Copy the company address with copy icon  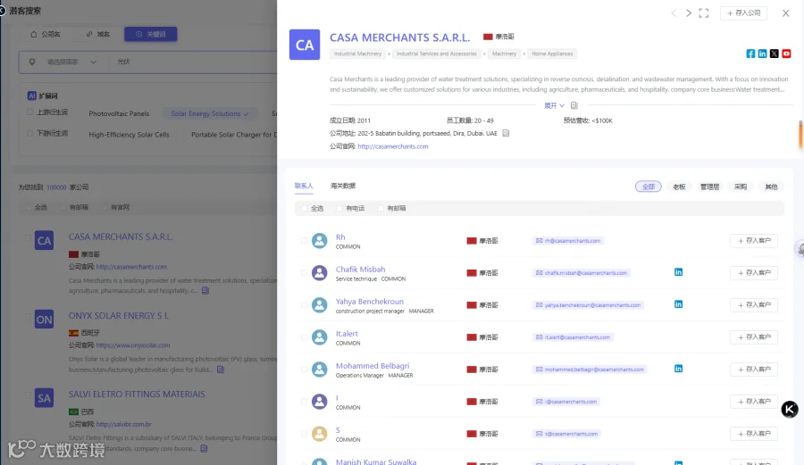click(506, 133)
